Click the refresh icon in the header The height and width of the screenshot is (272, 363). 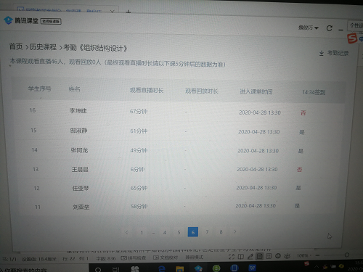pyautogui.click(x=329, y=28)
